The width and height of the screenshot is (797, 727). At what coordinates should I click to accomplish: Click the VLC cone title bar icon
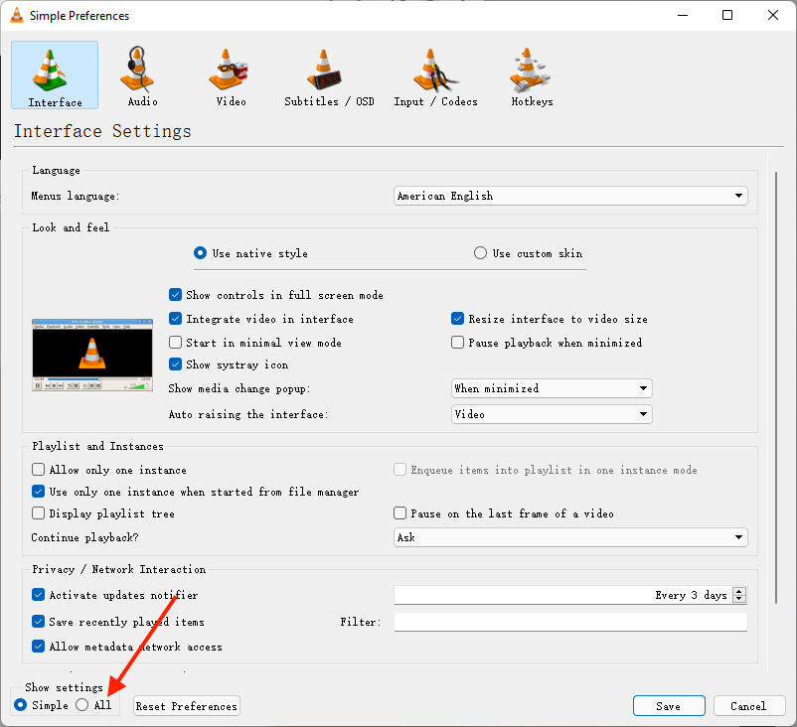pyautogui.click(x=17, y=15)
